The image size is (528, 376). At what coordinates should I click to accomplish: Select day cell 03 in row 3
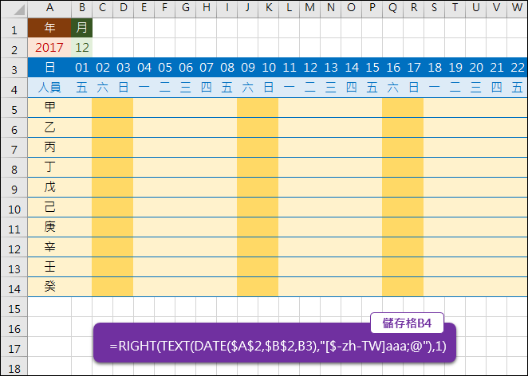[x=124, y=68]
